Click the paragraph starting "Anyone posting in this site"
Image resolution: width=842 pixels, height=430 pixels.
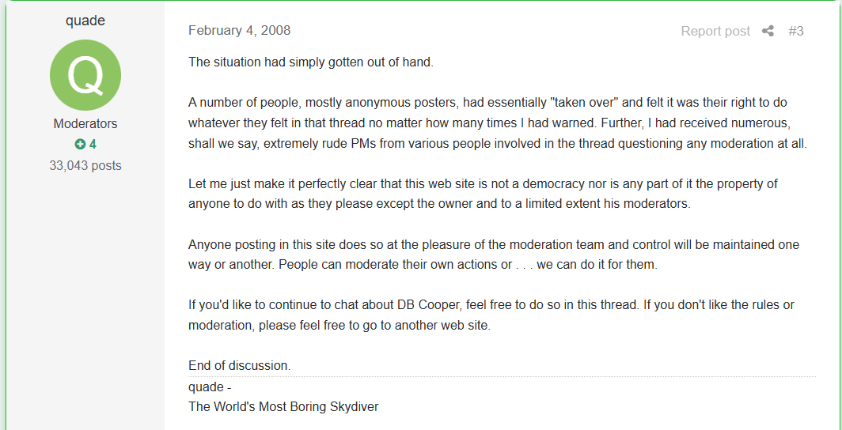[x=494, y=255]
